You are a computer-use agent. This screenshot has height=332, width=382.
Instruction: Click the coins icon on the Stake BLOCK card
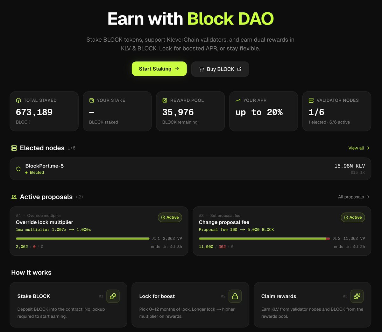coord(113,296)
